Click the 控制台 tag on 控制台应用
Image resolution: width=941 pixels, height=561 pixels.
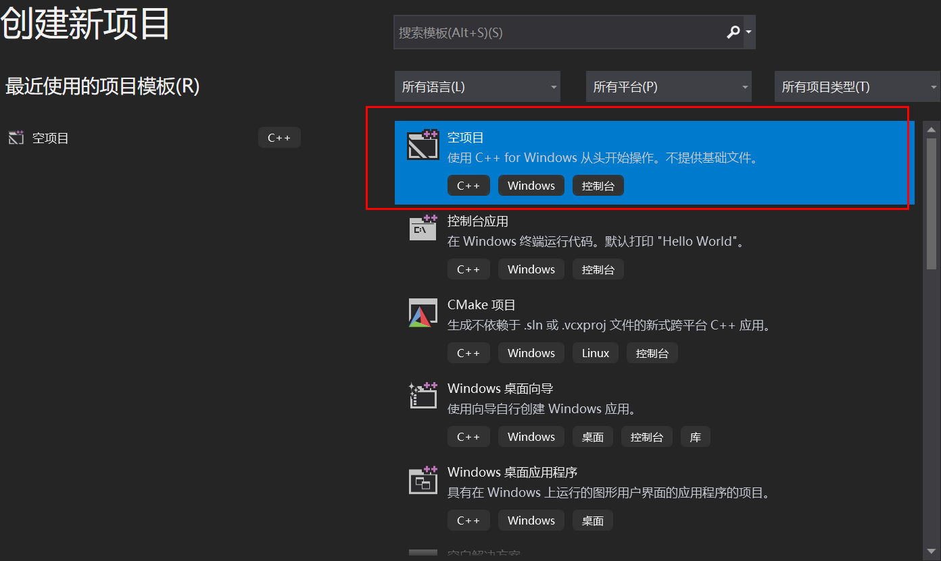point(598,269)
